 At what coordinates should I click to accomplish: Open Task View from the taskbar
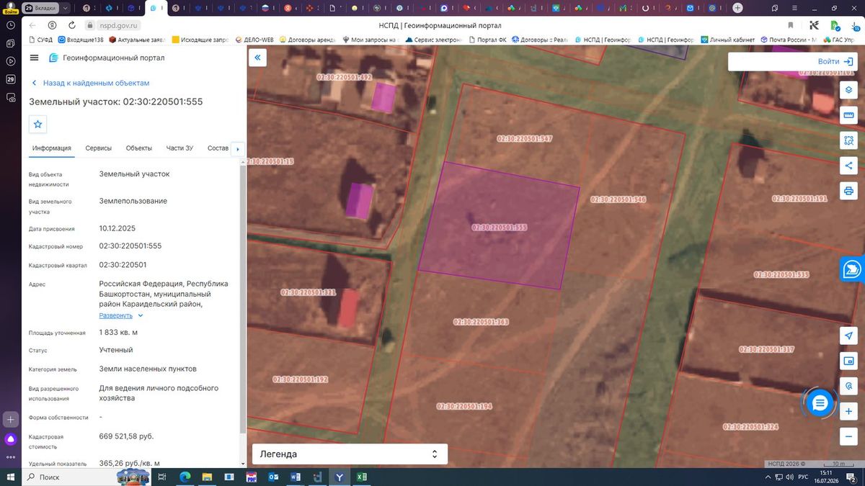[x=162, y=477]
